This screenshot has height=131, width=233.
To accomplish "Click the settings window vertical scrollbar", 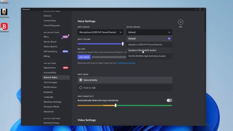I will coord(205,22).
